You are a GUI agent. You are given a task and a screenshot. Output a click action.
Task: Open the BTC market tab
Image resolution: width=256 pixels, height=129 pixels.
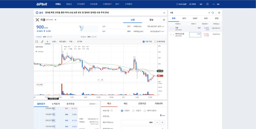184,18
